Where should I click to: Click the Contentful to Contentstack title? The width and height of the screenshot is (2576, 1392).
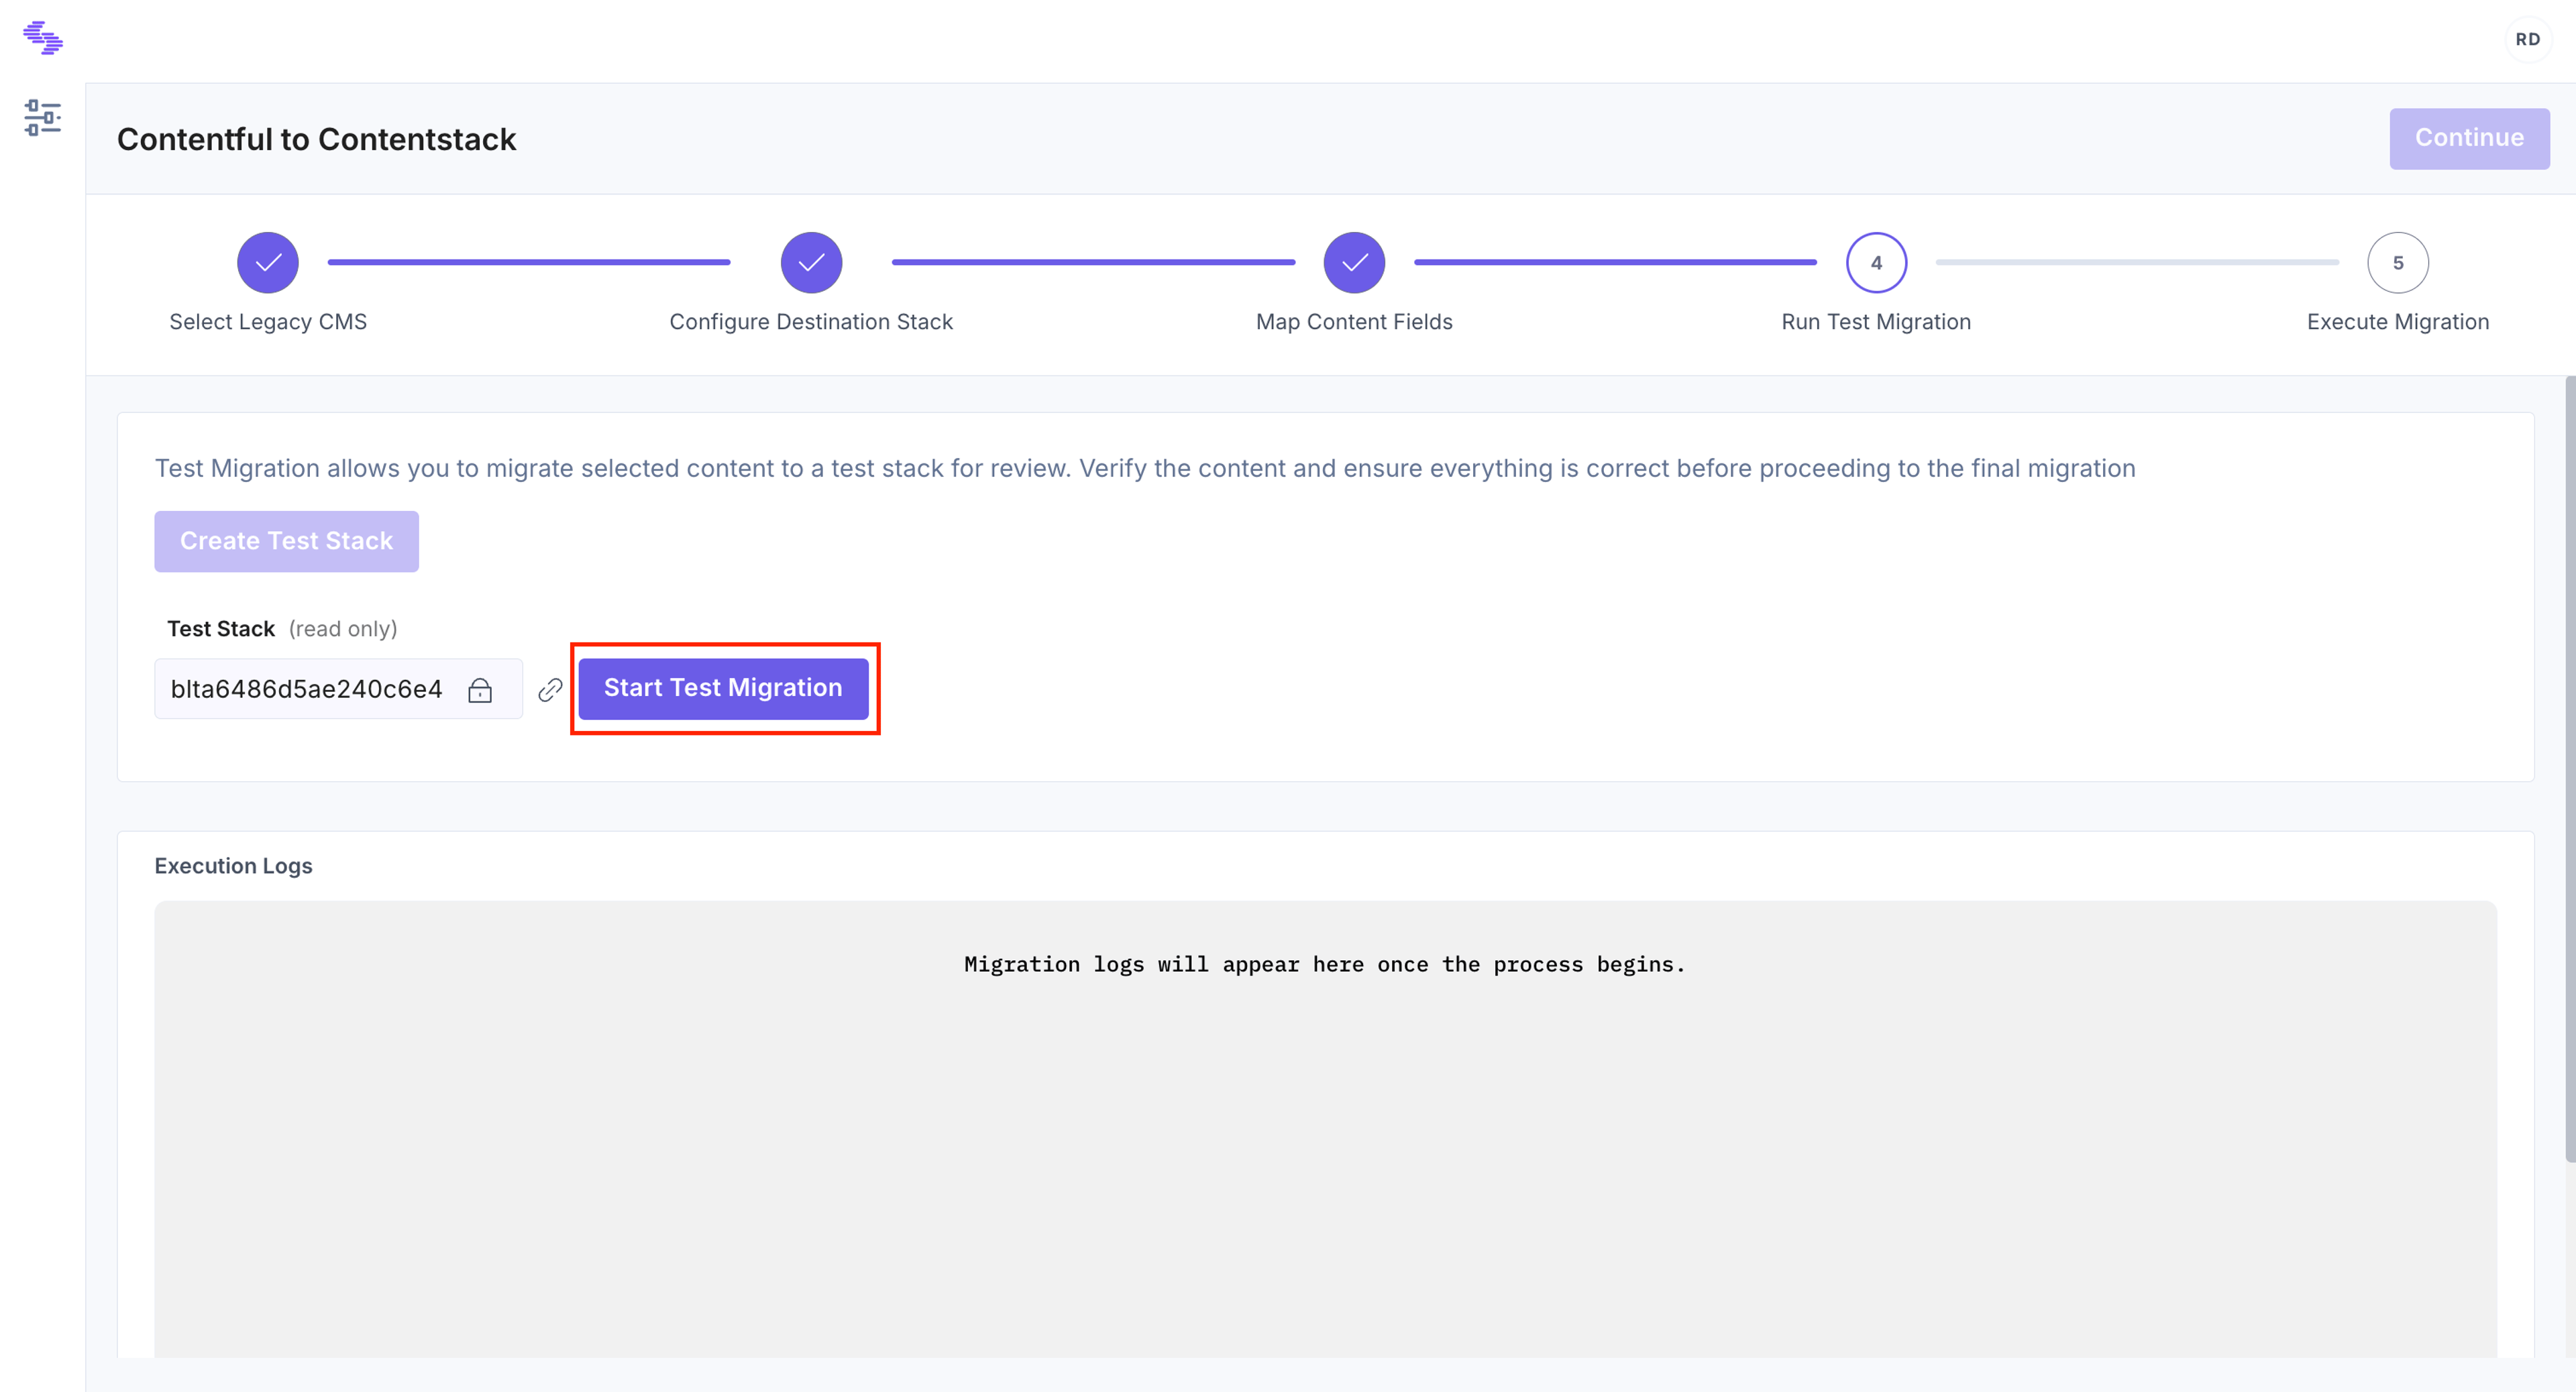coord(316,139)
